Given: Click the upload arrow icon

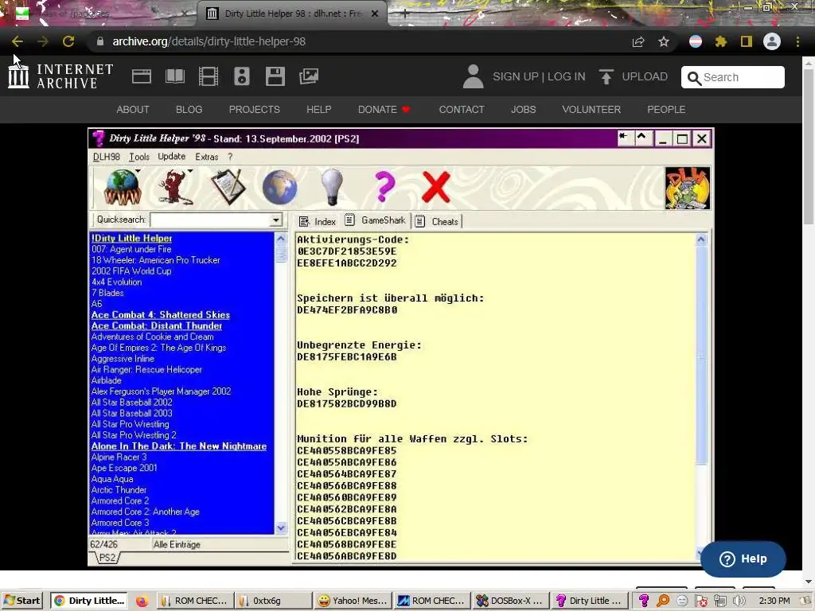Looking at the screenshot, I should click(x=606, y=76).
